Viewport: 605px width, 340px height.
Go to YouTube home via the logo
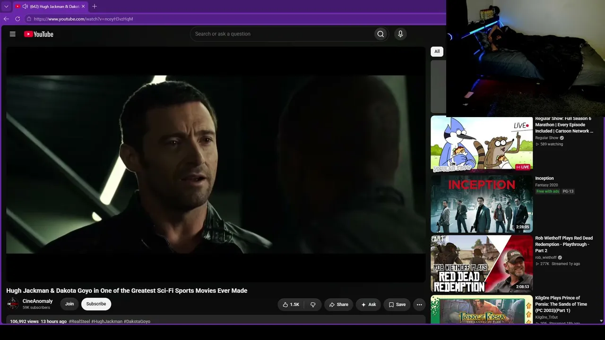click(39, 34)
